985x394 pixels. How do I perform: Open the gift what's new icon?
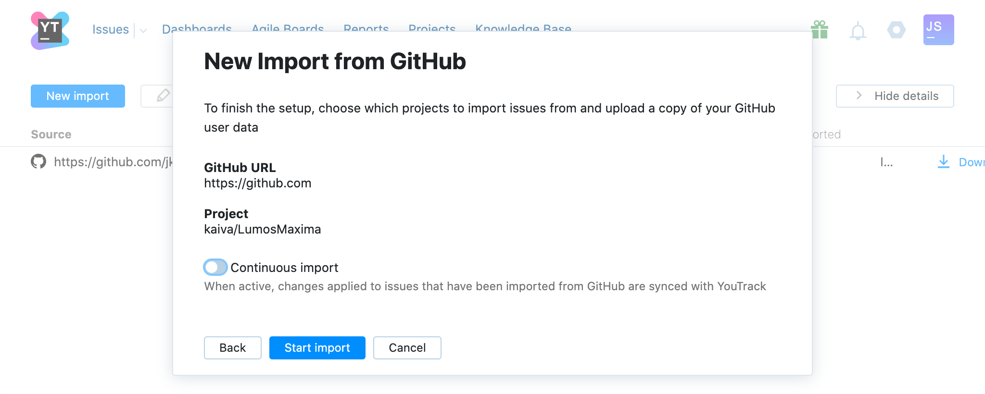click(x=820, y=30)
